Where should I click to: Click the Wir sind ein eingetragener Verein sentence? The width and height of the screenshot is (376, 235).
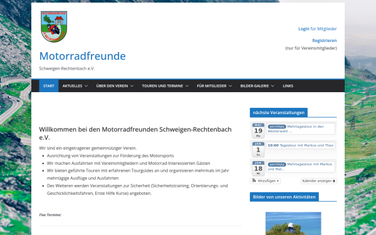(88, 148)
